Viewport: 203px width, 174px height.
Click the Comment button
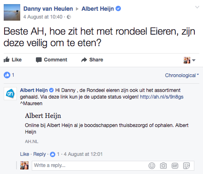click(52, 60)
